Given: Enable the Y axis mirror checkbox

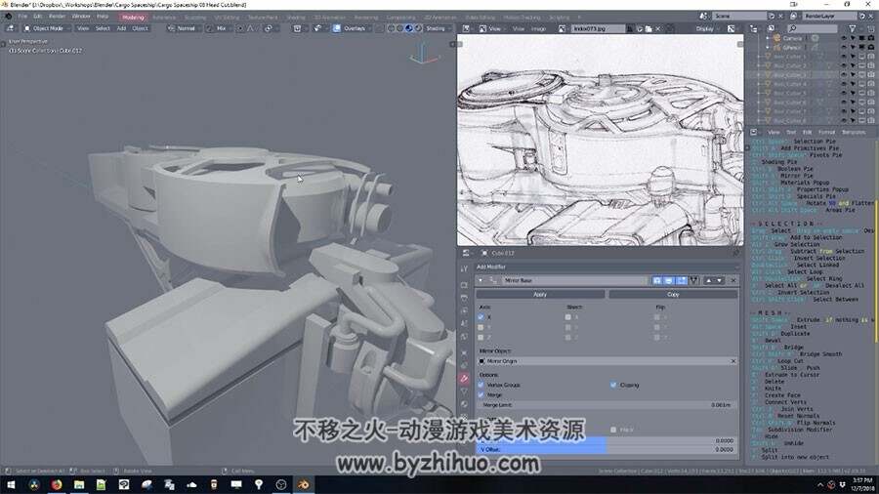Looking at the screenshot, I should point(481,328).
